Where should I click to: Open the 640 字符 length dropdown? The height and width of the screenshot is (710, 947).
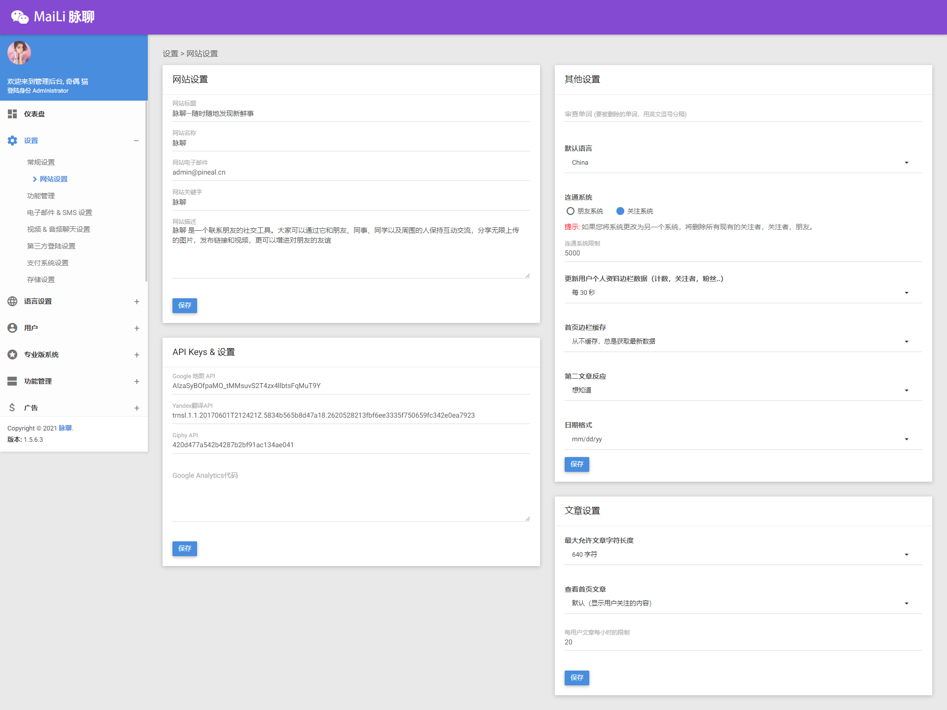tap(743, 555)
